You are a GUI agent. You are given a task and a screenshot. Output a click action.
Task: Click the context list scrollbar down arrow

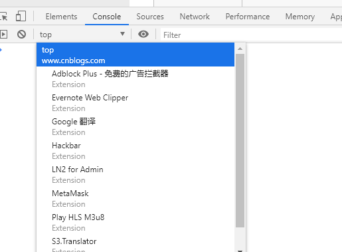[x=240, y=251]
